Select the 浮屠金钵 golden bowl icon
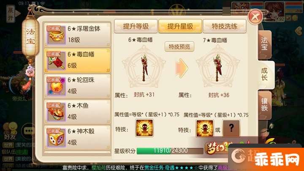Image resolution: width=304 pixels, height=171 pixels. click(56, 35)
